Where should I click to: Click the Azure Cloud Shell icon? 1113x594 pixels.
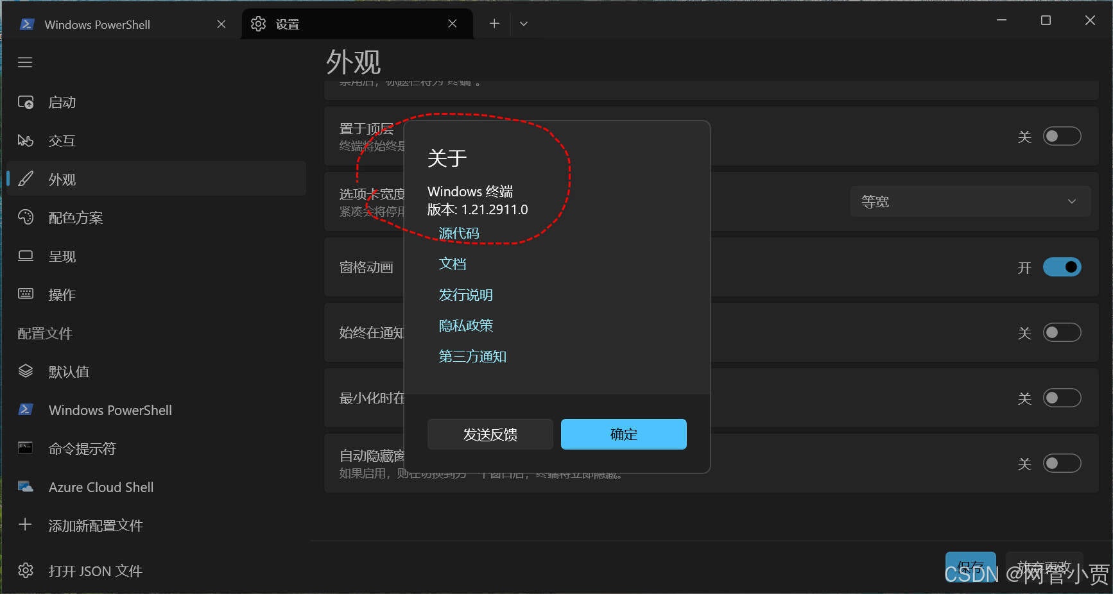pos(26,487)
